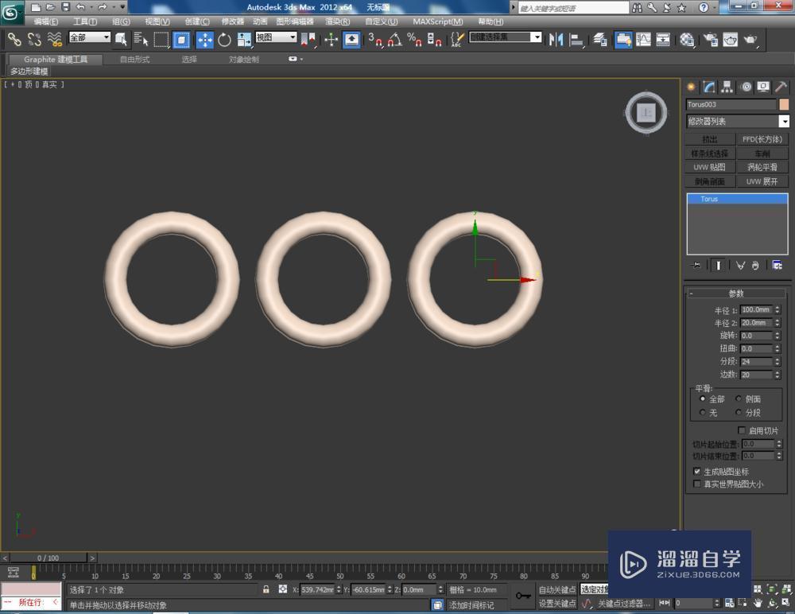Open the Hierarchy command panel
The width and height of the screenshot is (795, 614).
coord(727,86)
